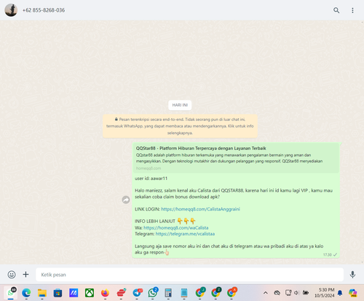Click contact number +62 855-8268-036
The image size is (364, 301).
click(44, 10)
